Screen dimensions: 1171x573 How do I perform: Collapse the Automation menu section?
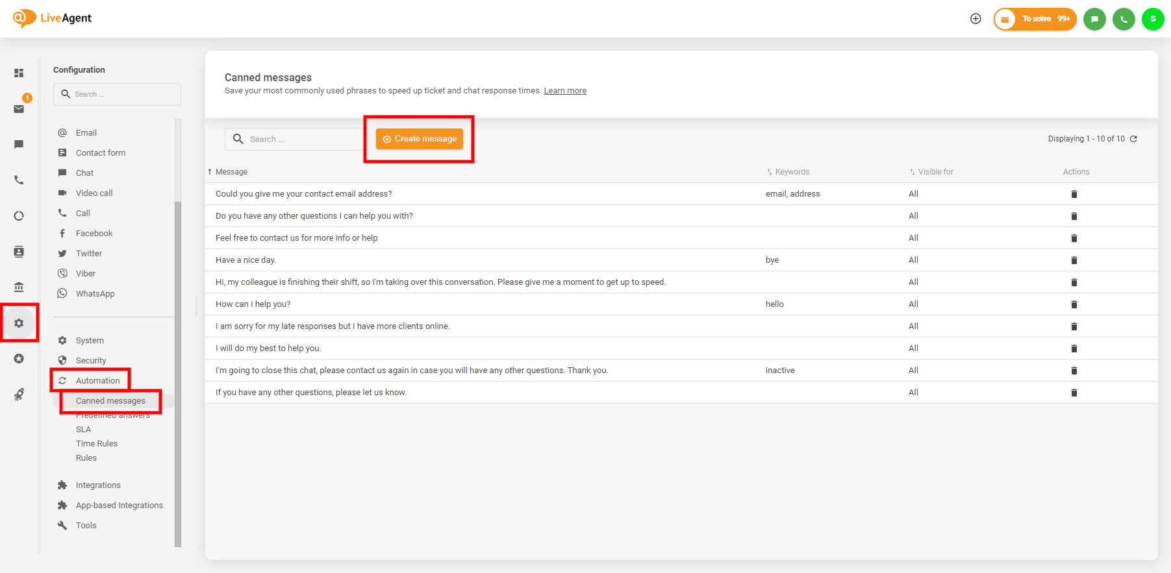[97, 381]
